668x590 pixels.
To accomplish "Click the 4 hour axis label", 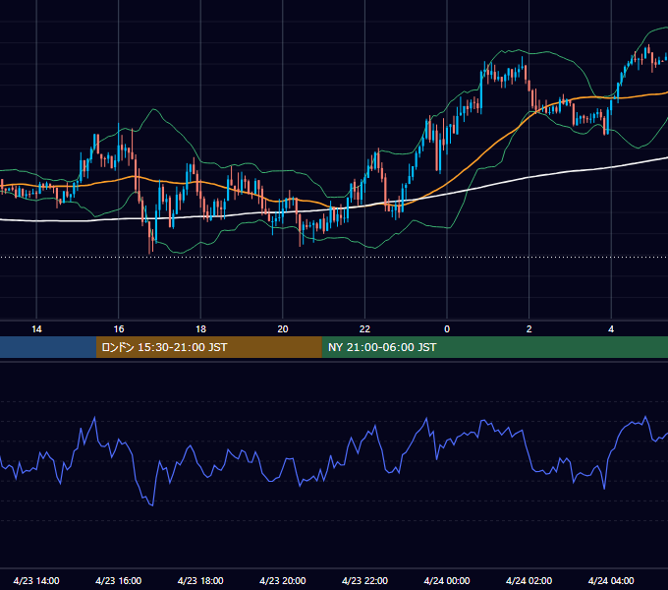I will click(x=611, y=329).
